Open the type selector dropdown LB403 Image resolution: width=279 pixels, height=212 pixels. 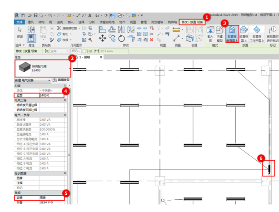[x=70, y=69]
